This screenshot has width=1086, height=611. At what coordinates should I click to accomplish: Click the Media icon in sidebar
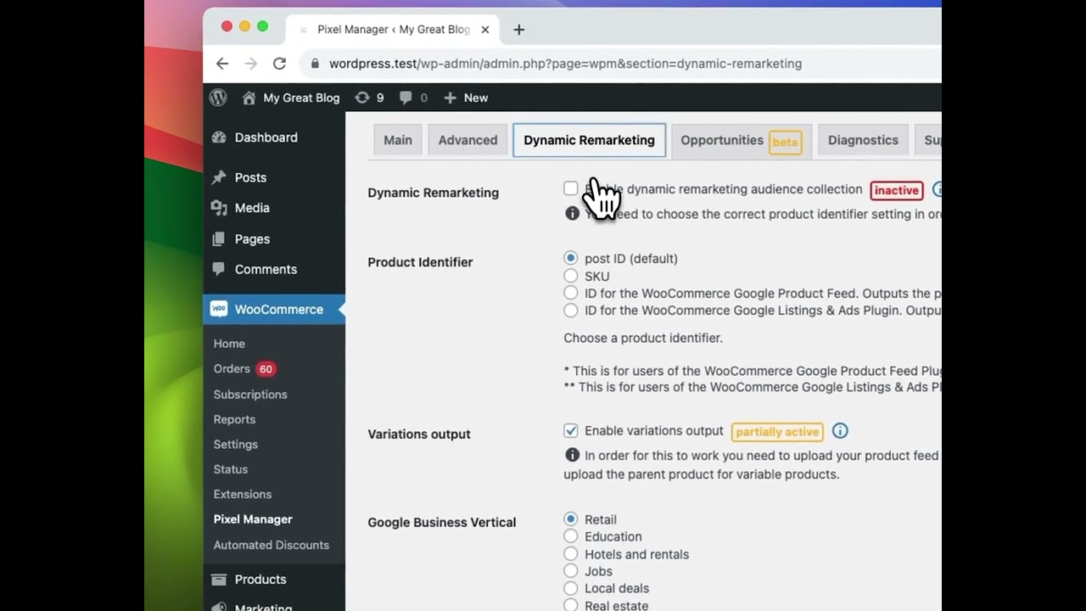click(219, 208)
